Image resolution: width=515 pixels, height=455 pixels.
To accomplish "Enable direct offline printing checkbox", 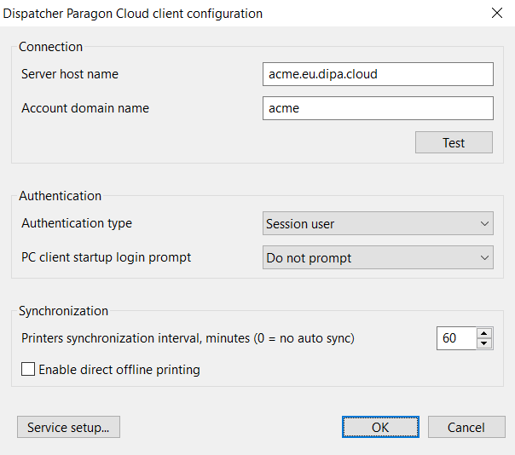I will (x=28, y=370).
